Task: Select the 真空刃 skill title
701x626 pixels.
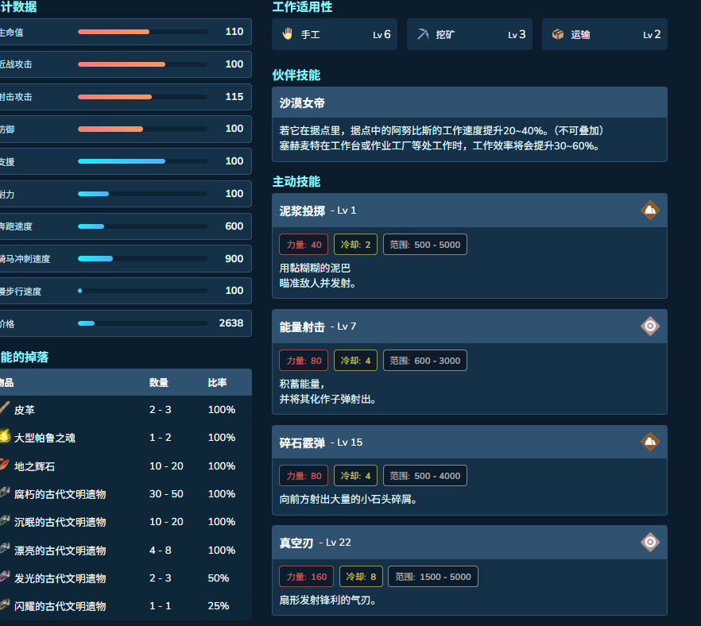Action: click(296, 543)
